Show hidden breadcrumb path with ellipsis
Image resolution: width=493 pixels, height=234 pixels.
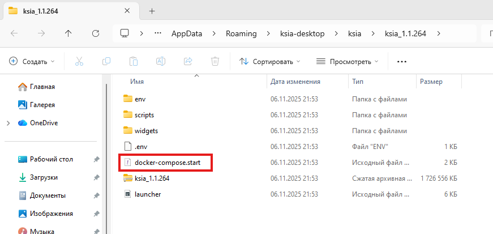pos(158,33)
